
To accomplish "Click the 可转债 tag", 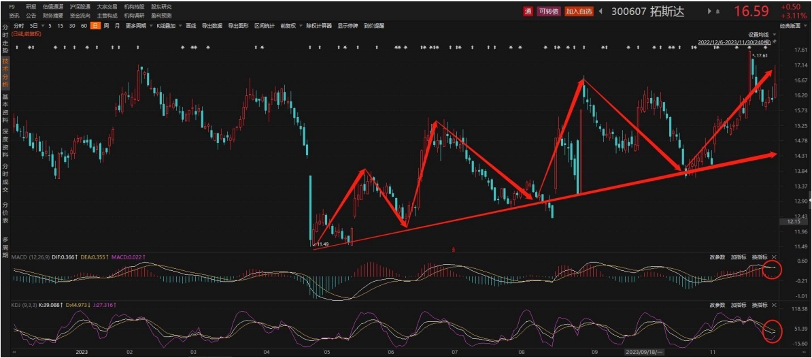I will pyautogui.click(x=549, y=12).
